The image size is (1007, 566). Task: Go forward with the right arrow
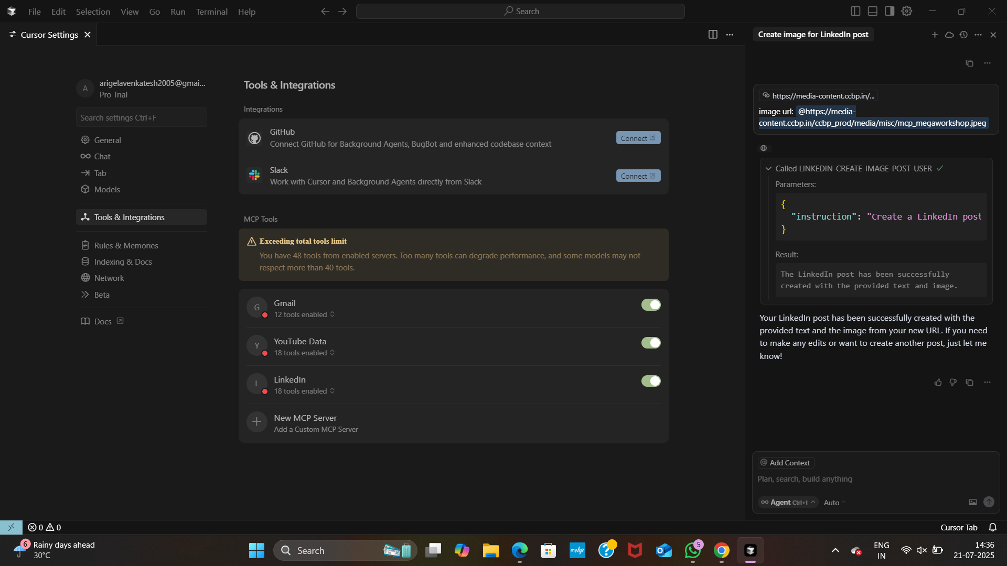click(x=342, y=11)
